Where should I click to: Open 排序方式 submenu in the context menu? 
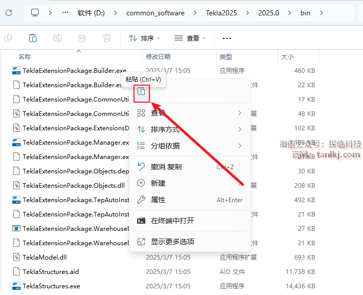[x=190, y=129]
